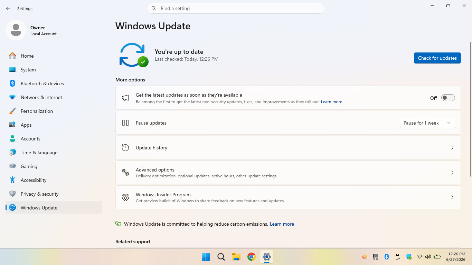Viewport: 472px width, 265px height.
Task: Click the green leaf icon near carbon emissions
Action: (118, 224)
